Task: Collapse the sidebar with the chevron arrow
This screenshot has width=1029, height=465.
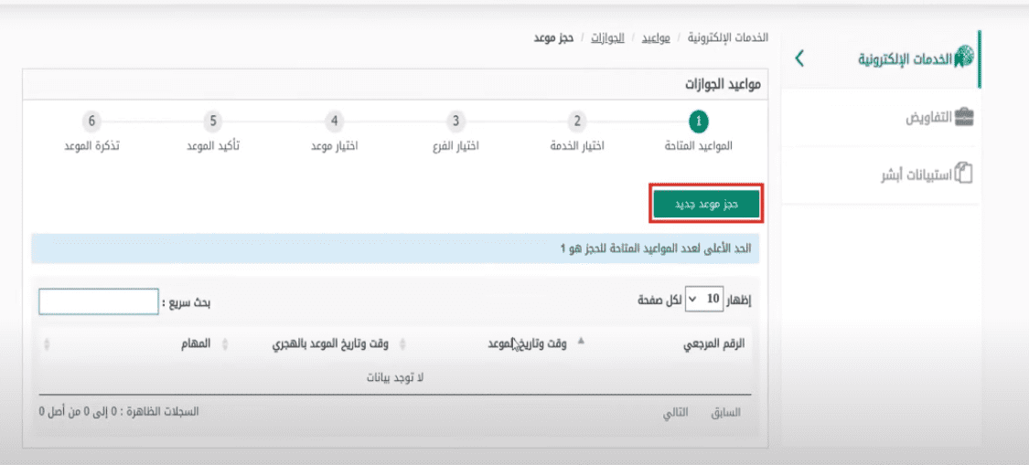Action: pyautogui.click(x=799, y=58)
